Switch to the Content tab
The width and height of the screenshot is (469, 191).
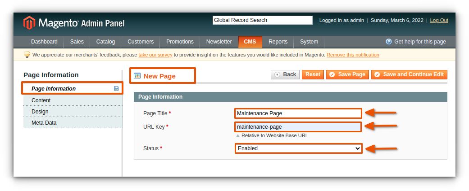coord(73,100)
